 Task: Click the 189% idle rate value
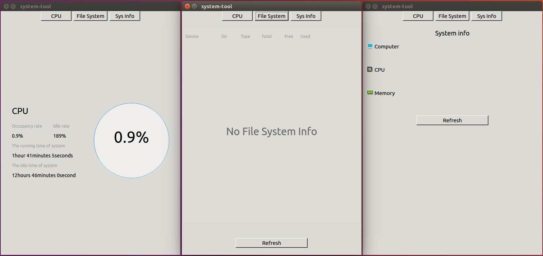[59, 136]
